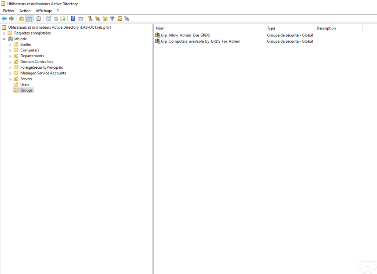Collapse the lab.priv domain node
The image size is (377, 274).
(4, 39)
